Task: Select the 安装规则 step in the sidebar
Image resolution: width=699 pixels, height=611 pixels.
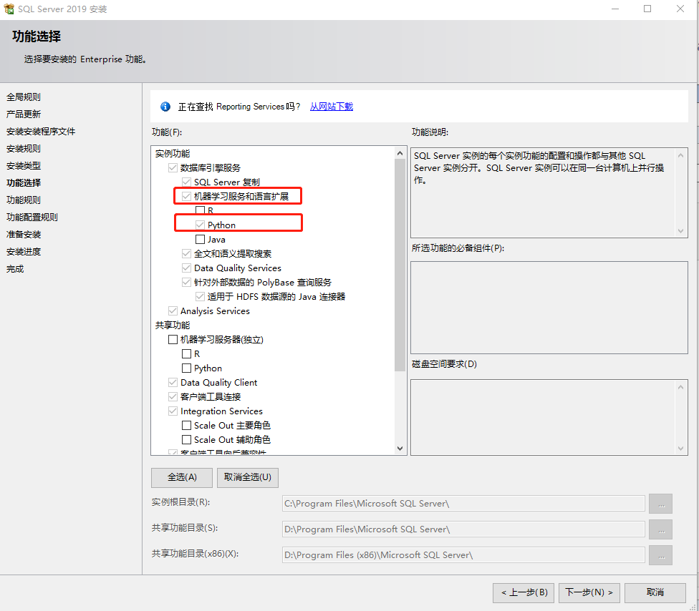Action: [23, 149]
